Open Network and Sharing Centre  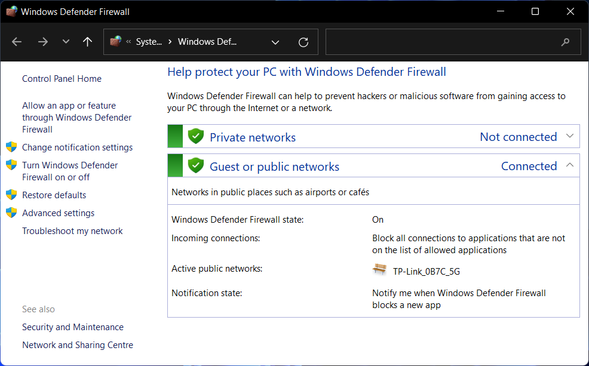click(x=78, y=345)
